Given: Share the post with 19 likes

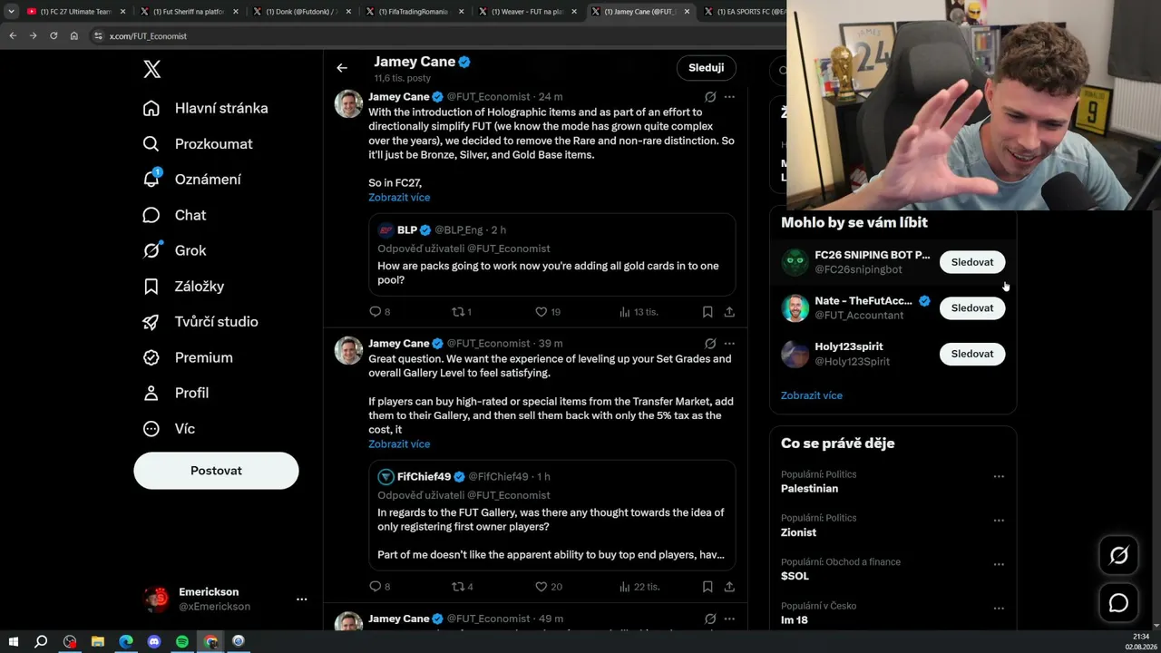Looking at the screenshot, I should [729, 312].
